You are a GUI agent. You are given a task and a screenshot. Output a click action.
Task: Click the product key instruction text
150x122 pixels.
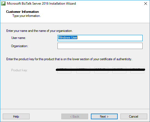(69, 59)
